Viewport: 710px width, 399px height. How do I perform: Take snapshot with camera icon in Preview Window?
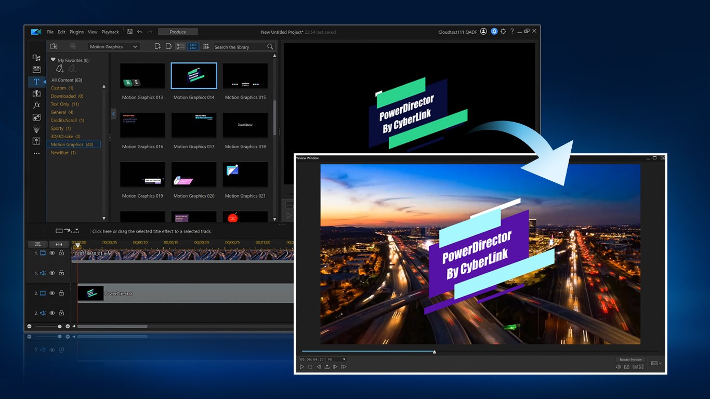[x=627, y=367]
